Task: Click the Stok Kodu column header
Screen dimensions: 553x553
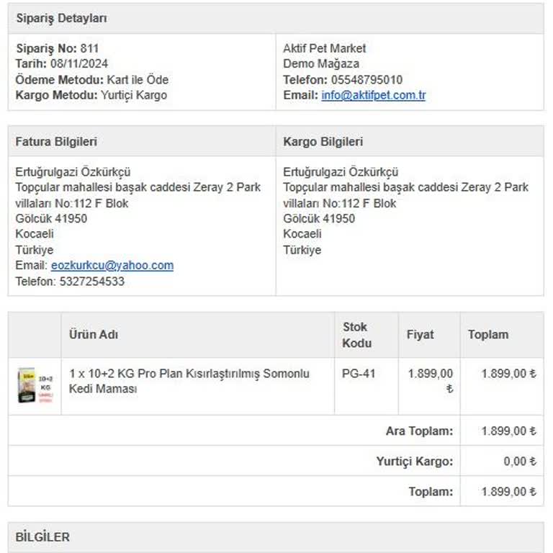Action: pyautogui.click(x=356, y=335)
